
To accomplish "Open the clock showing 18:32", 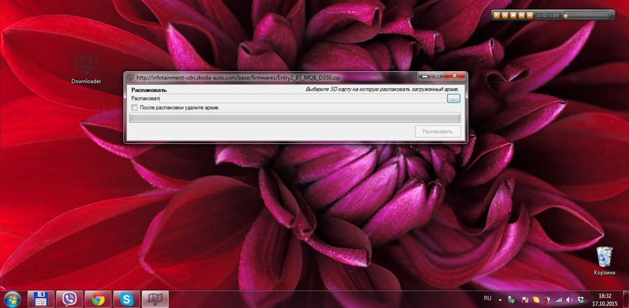I will click(605, 299).
